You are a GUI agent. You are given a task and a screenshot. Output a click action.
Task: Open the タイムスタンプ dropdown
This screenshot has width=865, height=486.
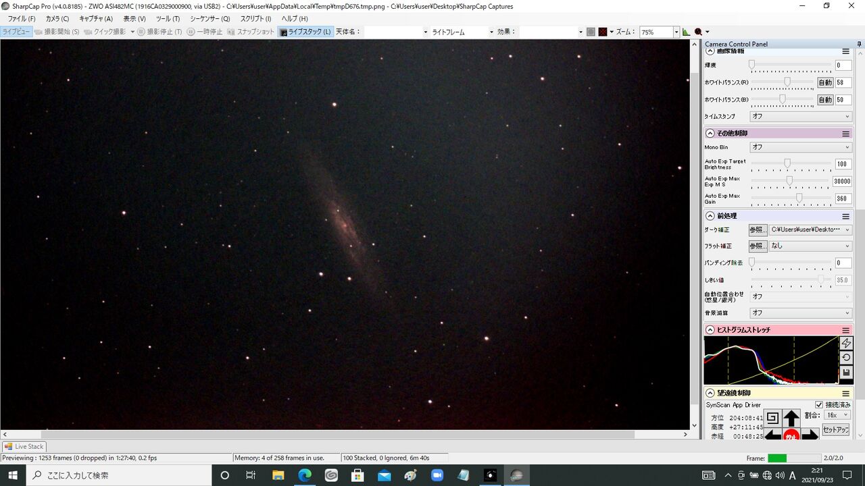[x=801, y=116]
